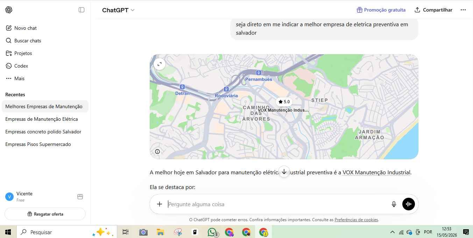This screenshot has width=473, height=238.
Task: Open Buscar chats
Action: pyautogui.click(x=45, y=41)
